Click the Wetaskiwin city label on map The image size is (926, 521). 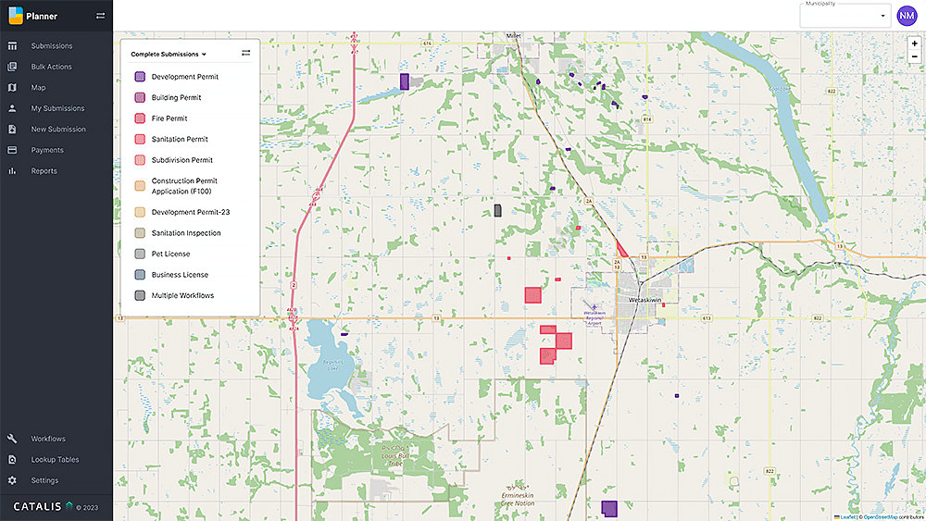pyautogui.click(x=644, y=300)
